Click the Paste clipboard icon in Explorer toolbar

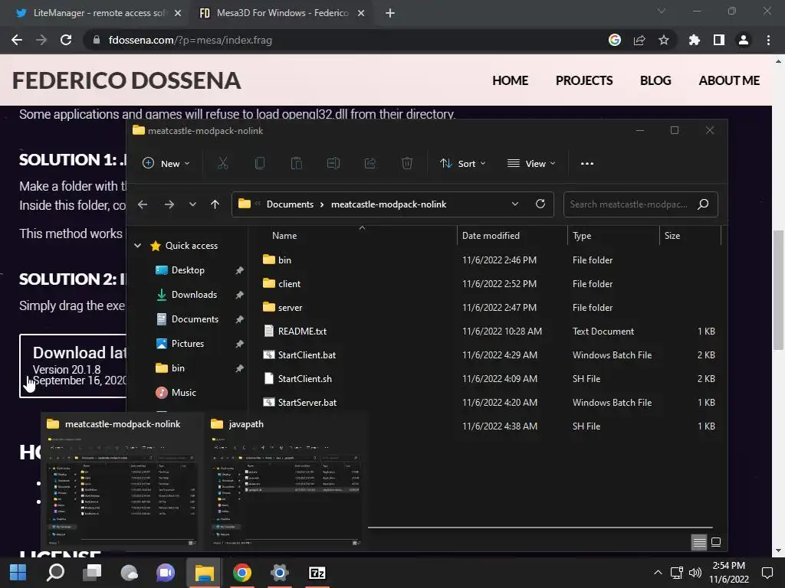point(297,164)
